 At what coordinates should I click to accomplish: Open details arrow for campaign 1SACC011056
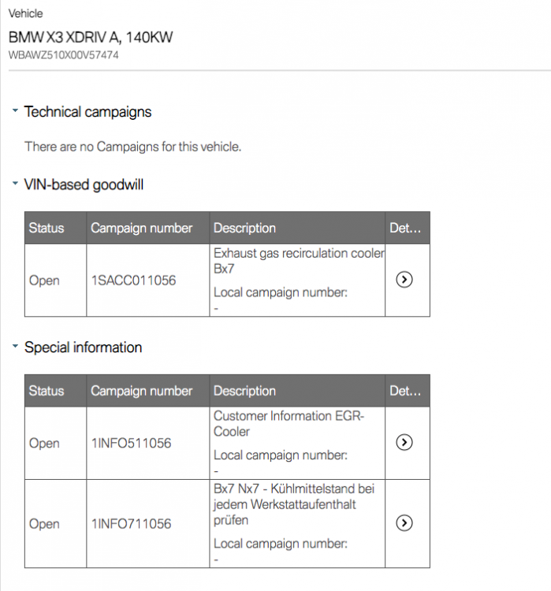pos(404,280)
